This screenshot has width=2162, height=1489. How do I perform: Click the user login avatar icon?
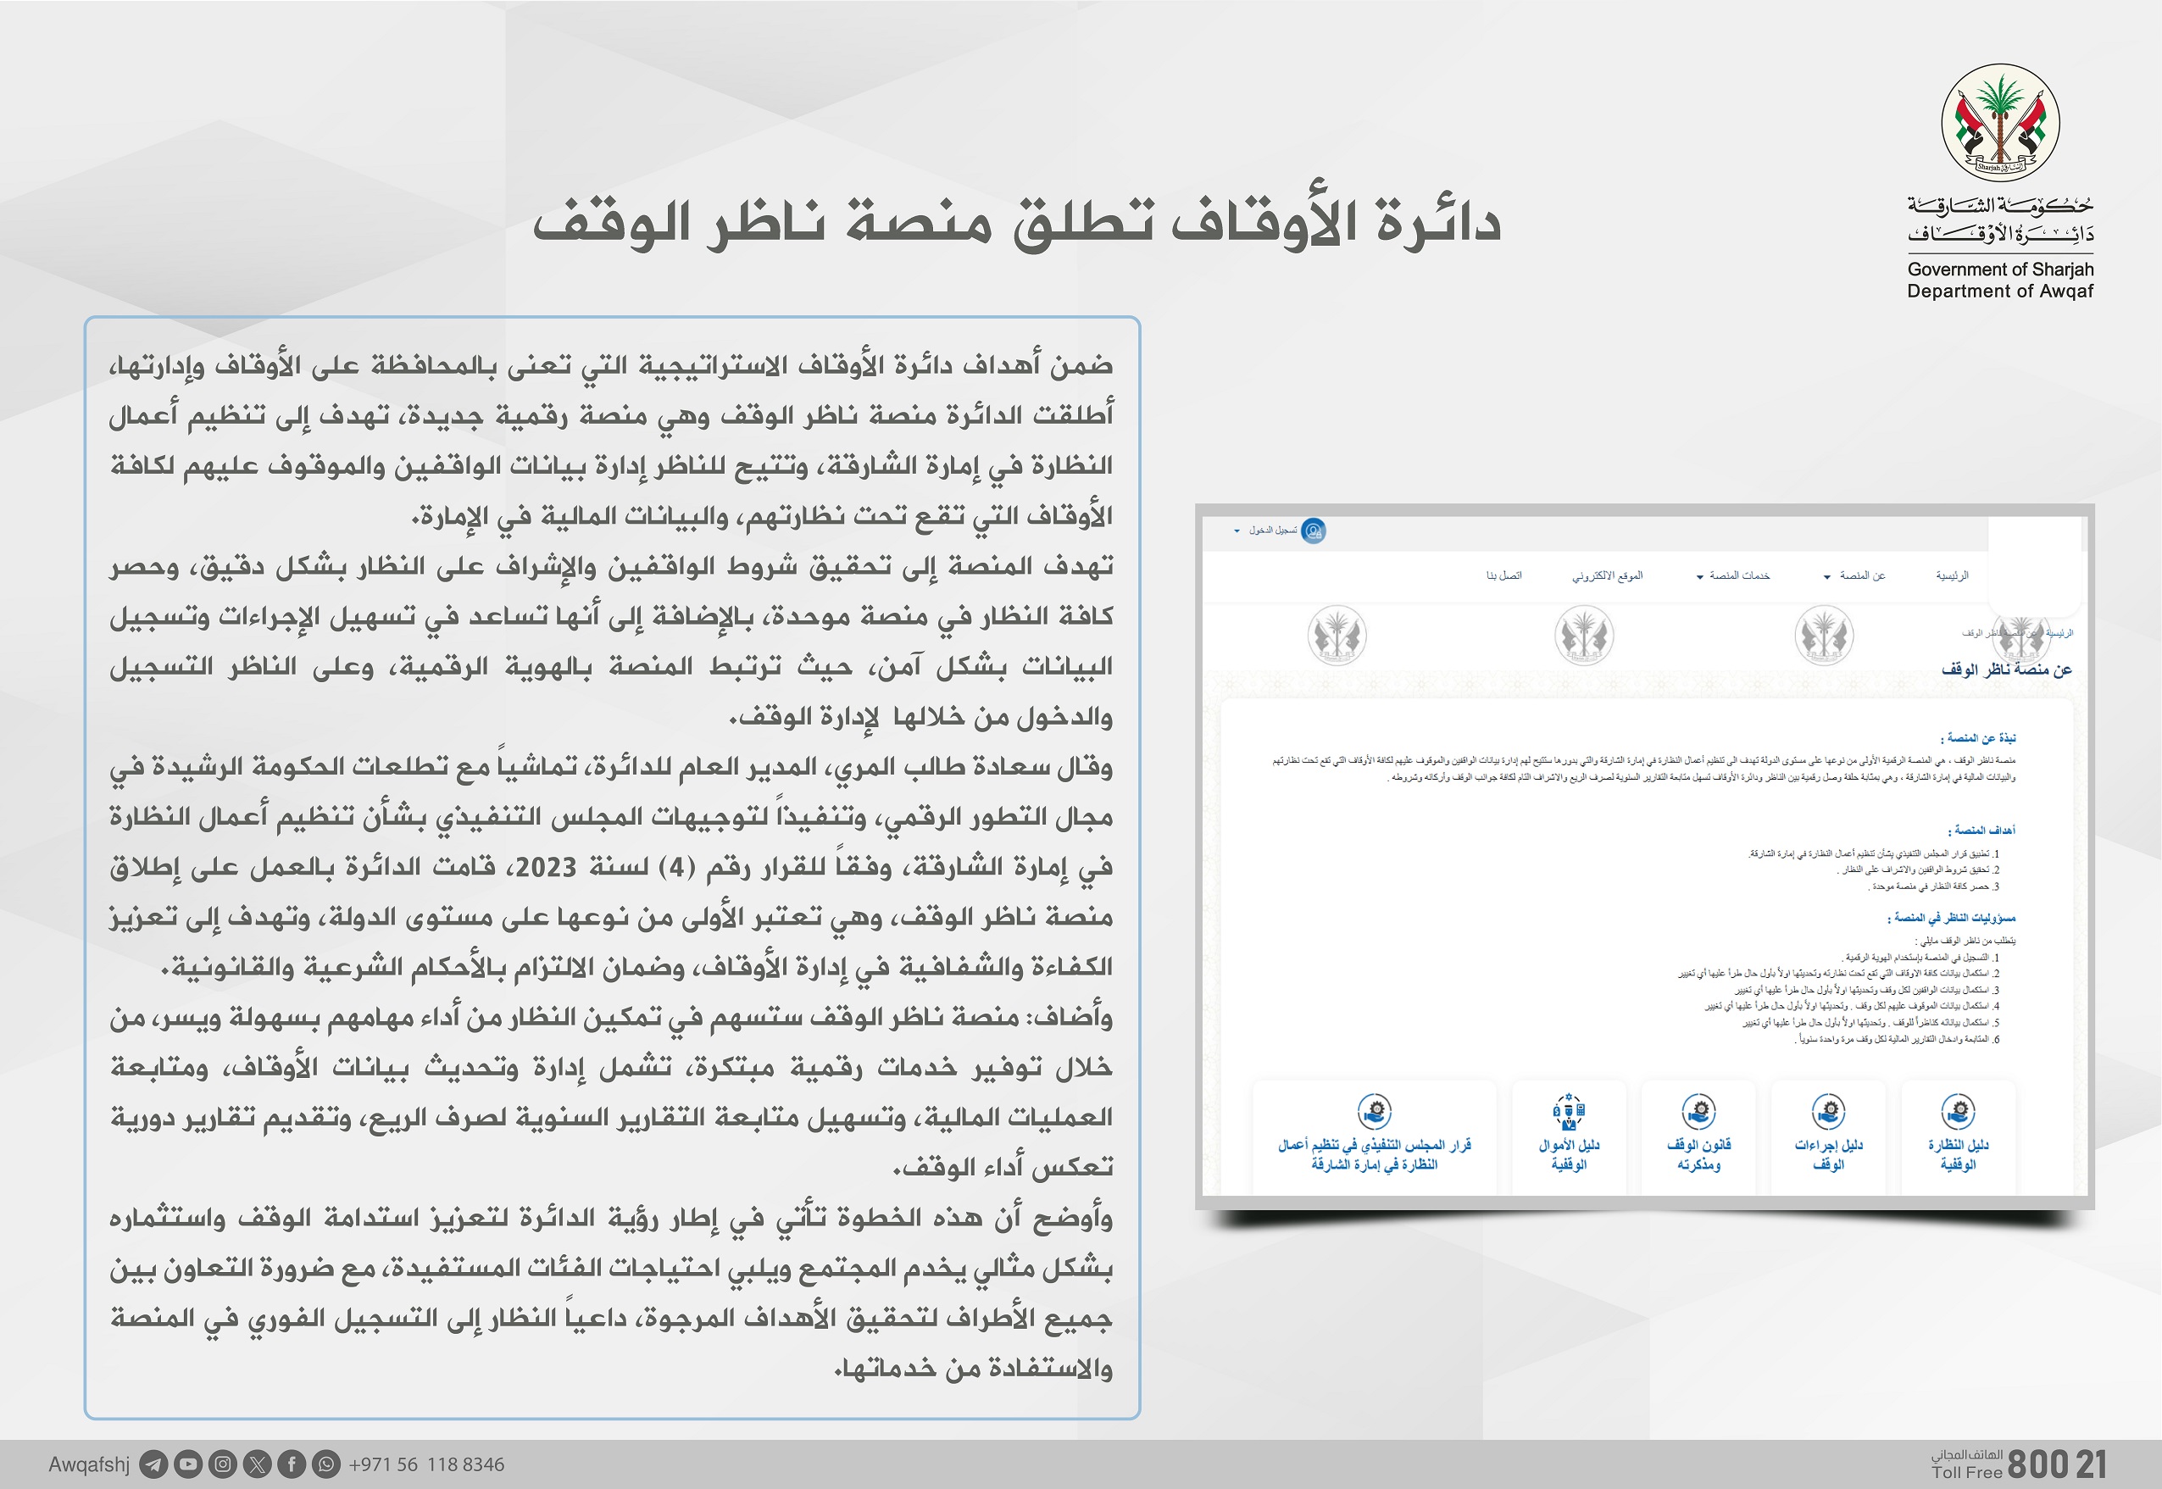(x=1314, y=531)
